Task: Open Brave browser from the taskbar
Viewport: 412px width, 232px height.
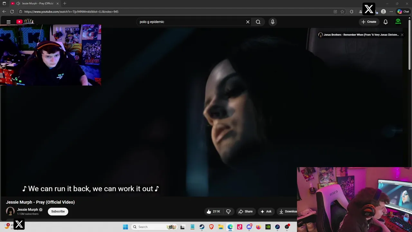Action: click(211, 227)
